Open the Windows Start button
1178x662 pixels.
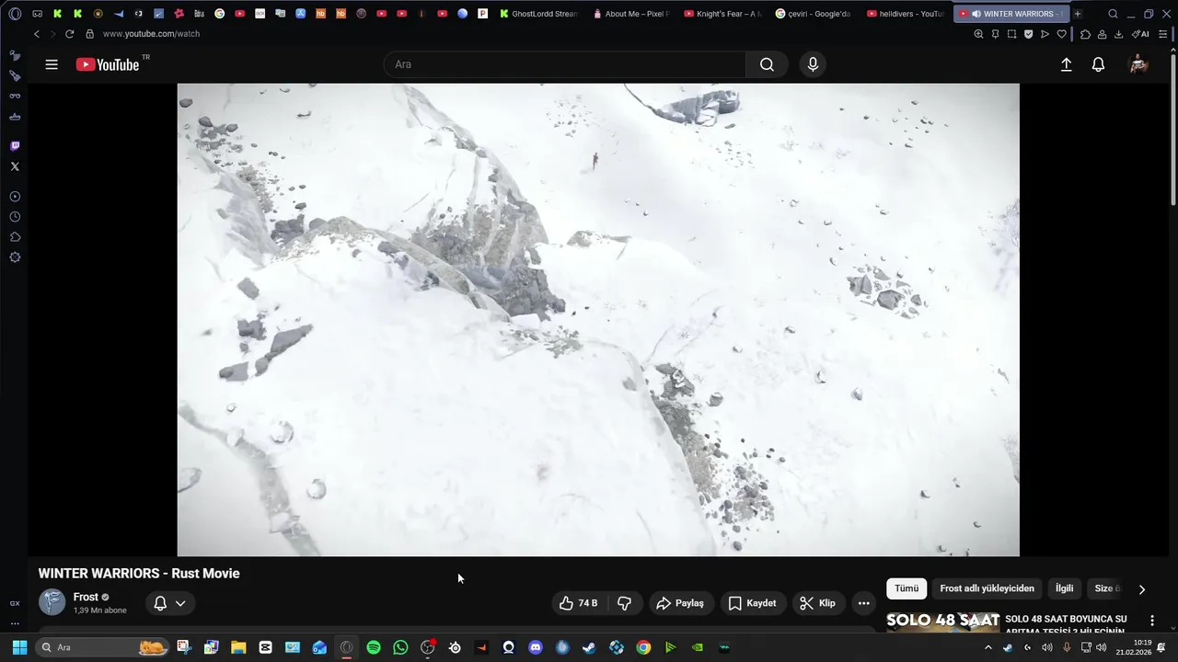(x=19, y=647)
